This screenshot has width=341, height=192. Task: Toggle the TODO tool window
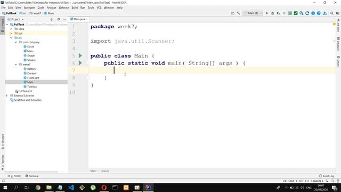click(14, 176)
